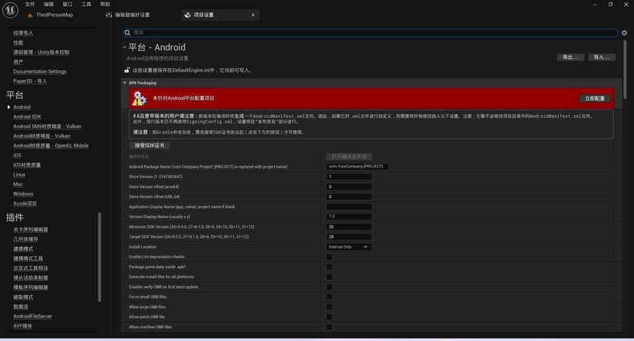634x341 pixels.
Task: Click the 导出 button
Action: (570, 57)
